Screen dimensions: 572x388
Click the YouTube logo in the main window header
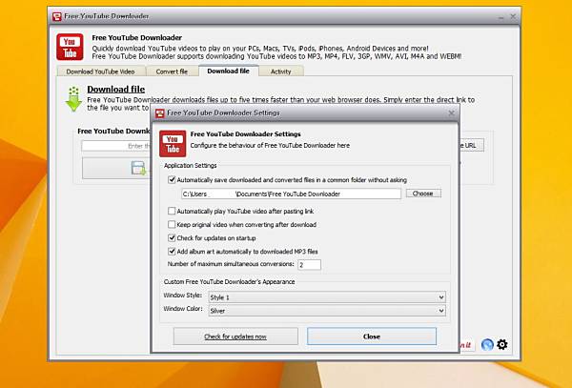(x=70, y=47)
